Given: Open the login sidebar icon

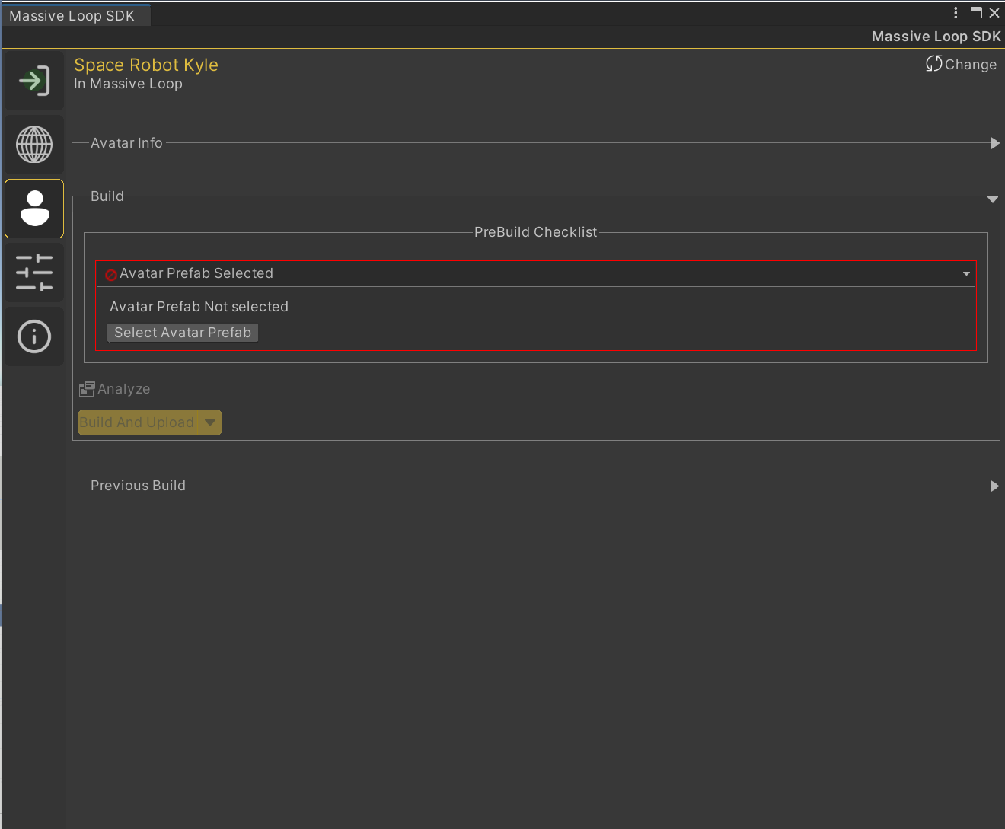Looking at the screenshot, I should coord(34,81).
